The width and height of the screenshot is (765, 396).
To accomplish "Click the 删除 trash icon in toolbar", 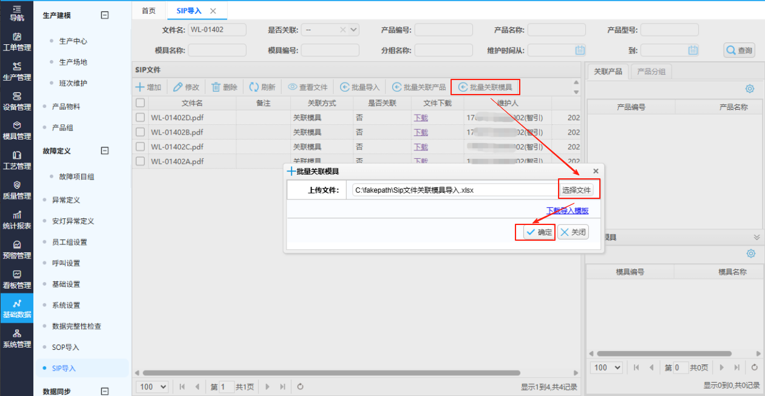I will pyautogui.click(x=216, y=87).
